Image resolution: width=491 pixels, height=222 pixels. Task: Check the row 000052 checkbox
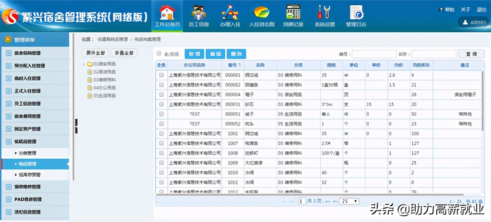coord(161,124)
